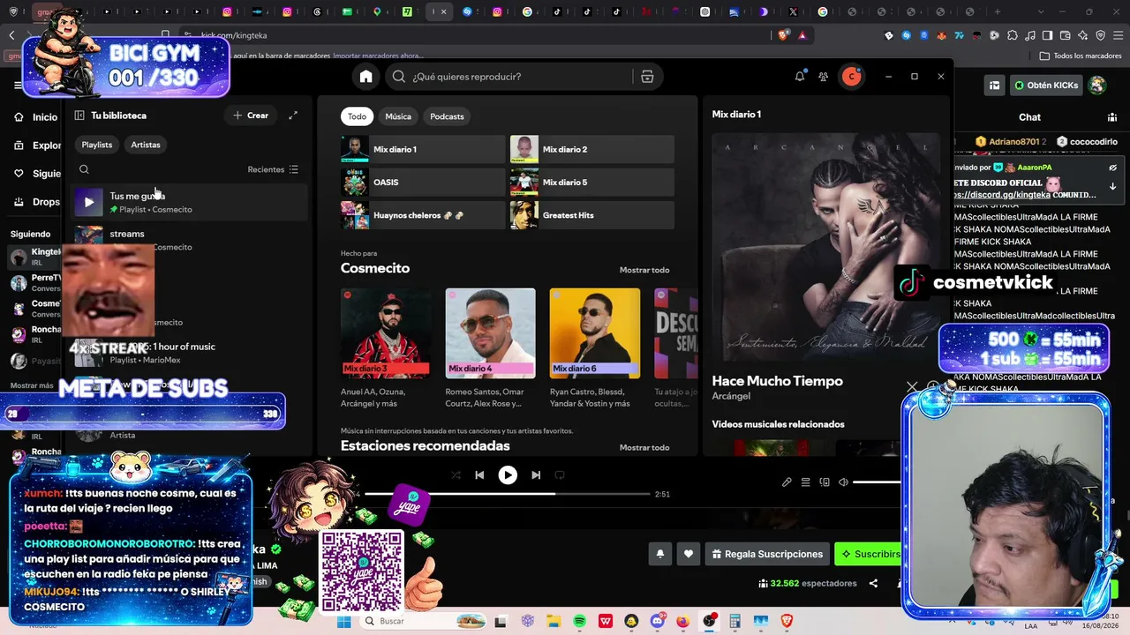1130x635 pixels.
Task: Skip to the previous track
Action: tap(479, 474)
